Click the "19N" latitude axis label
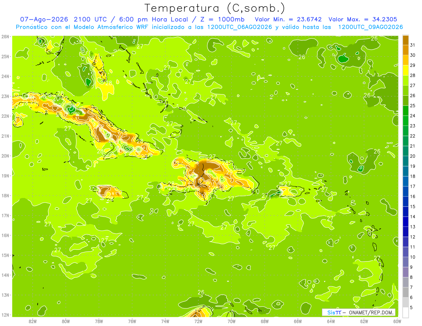Image resolution: width=422 pixels, height=326 pixels. tap(5, 176)
